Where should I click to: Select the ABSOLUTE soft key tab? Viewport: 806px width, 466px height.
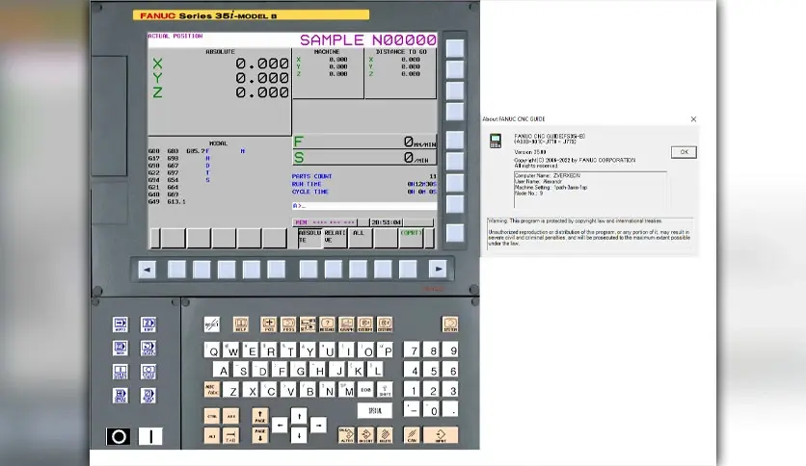pos(309,237)
